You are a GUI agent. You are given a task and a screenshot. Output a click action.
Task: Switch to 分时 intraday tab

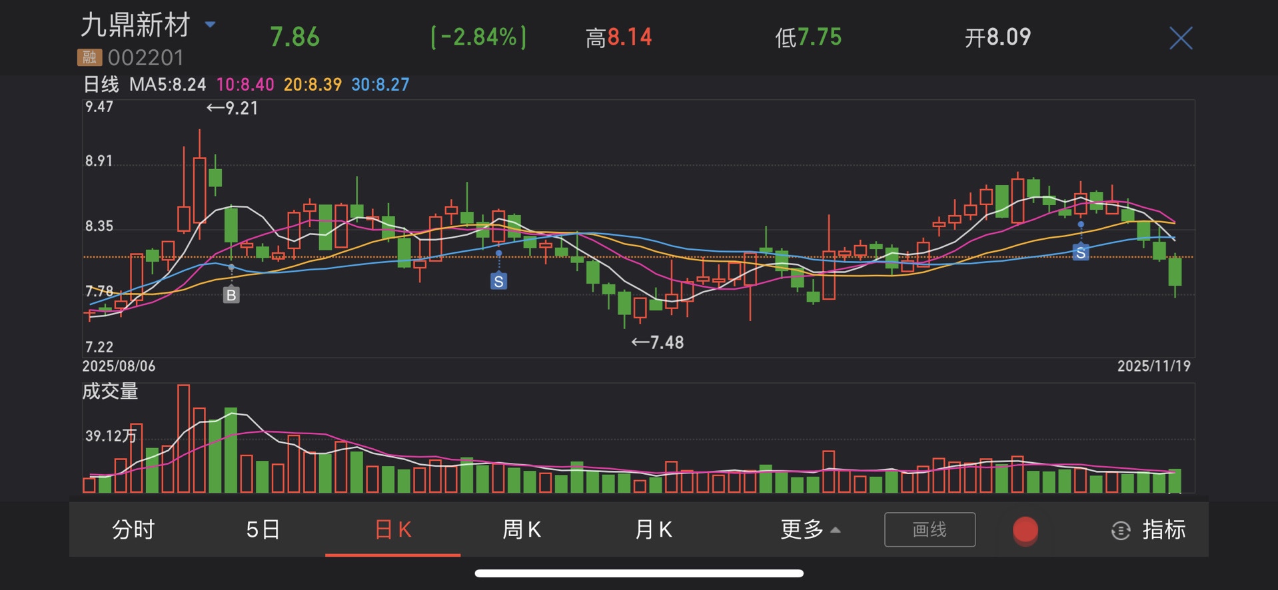coord(133,529)
